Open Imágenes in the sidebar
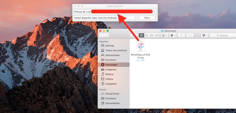This screenshot has width=236, height=113. (x=114, y=69)
